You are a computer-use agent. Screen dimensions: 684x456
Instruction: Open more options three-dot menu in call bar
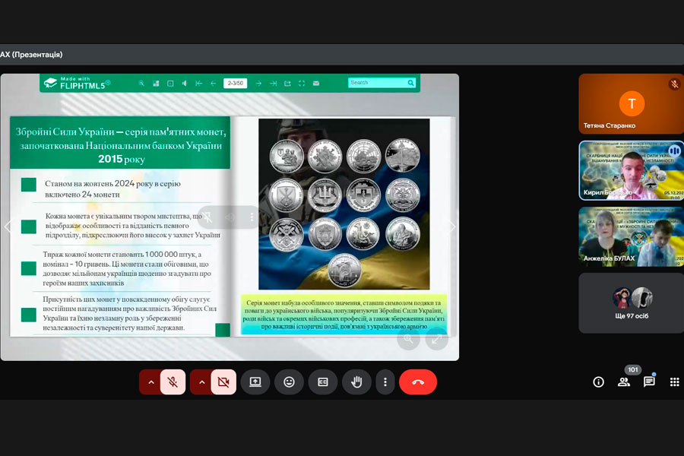(x=385, y=382)
